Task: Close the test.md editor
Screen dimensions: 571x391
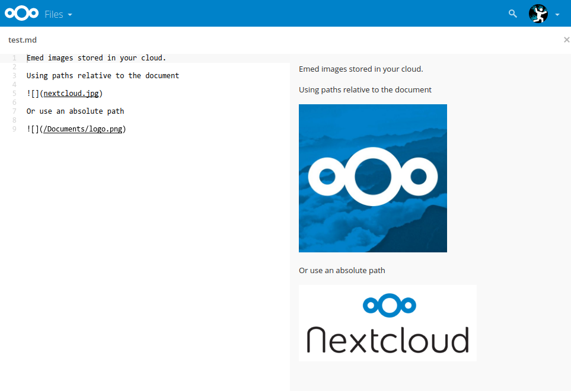Action: pyautogui.click(x=566, y=40)
